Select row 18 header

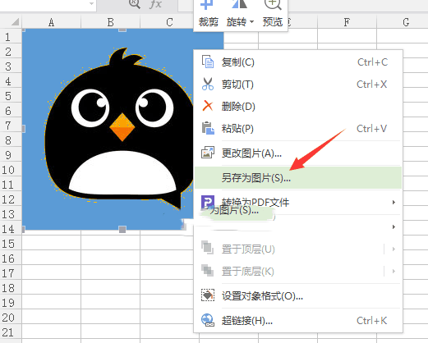pos(11,288)
